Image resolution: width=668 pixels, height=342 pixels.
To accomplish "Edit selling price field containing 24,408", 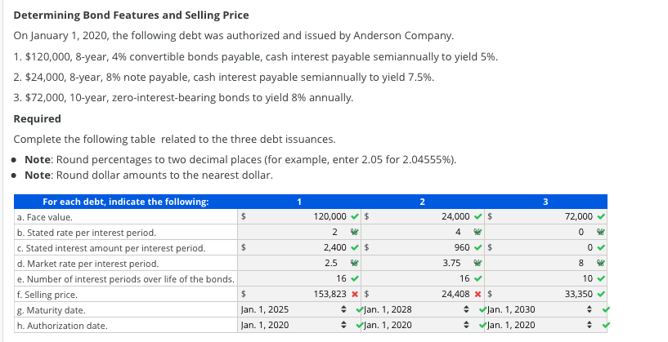I will (x=421, y=294).
